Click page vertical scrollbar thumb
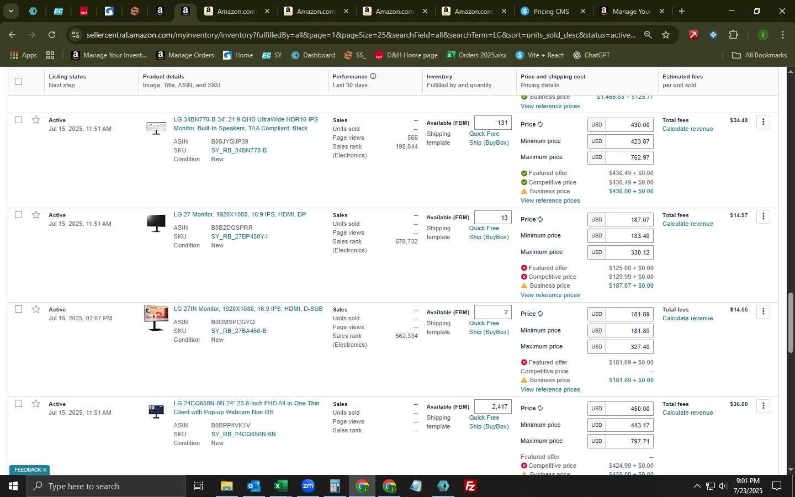 pos(791,323)
